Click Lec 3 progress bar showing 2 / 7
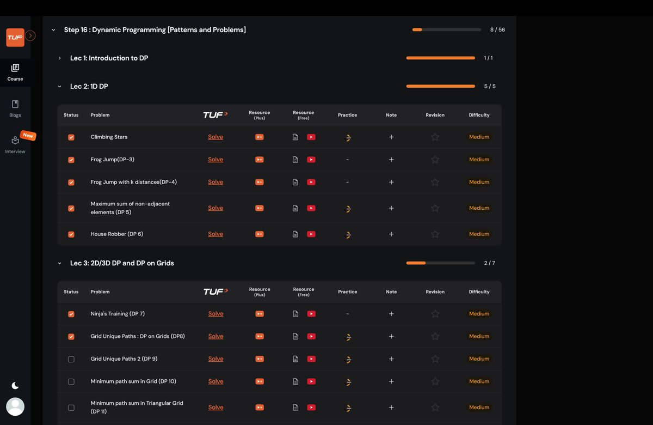 pyautogui.click(x=441, y=263)
